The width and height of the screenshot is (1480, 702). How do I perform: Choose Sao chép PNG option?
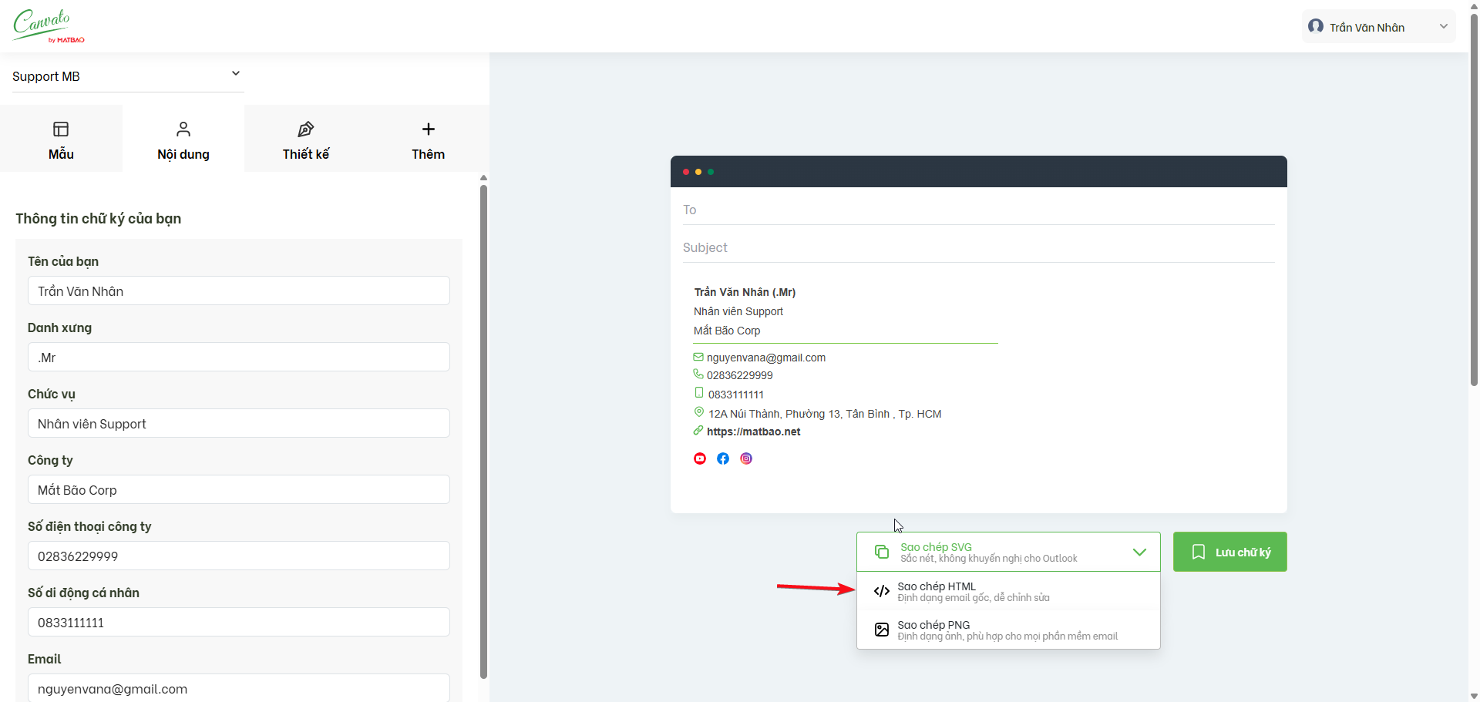(x=1008, y=630)
